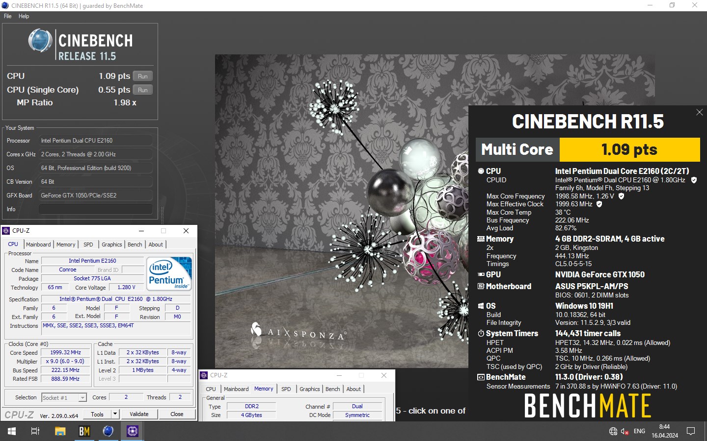Open Graphics tab in the main CPU-Z window
This screenshot has height=441, width=707.
(112, 245)
